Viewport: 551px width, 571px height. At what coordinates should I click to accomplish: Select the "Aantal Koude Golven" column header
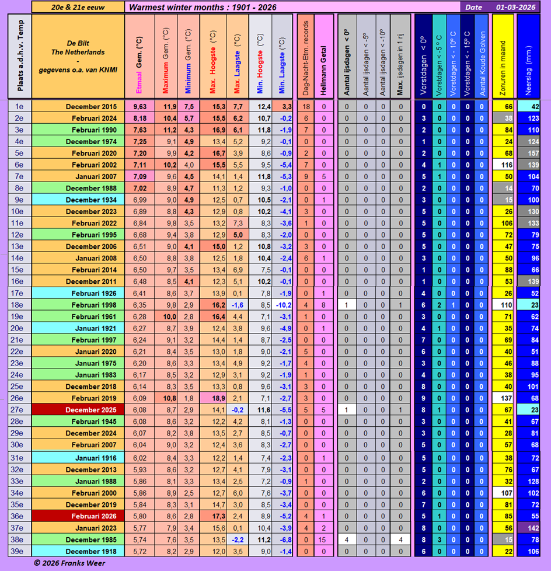coord(482,57)
